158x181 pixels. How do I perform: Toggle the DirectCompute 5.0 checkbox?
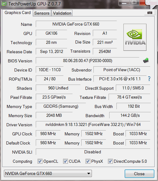[110, 161]
